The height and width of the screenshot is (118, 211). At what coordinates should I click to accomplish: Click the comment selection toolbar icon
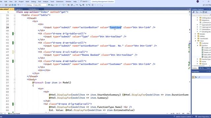(x=87, y=5)
